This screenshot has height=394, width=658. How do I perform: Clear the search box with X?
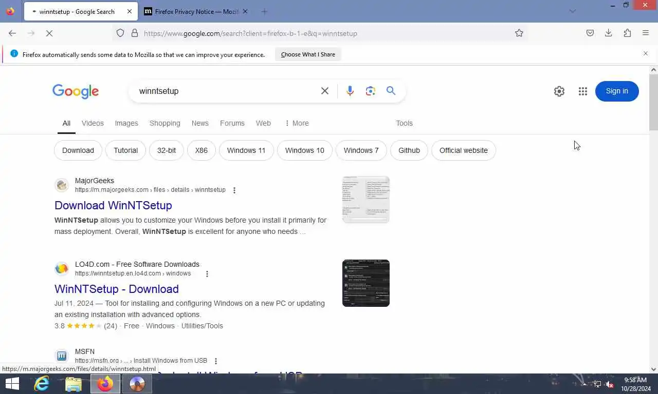[x=325, y=91]
